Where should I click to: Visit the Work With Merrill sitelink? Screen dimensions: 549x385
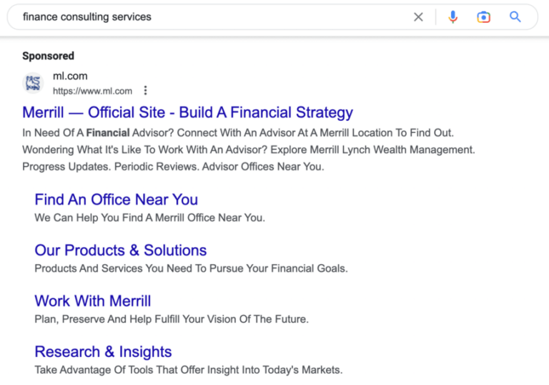point(92,301)
